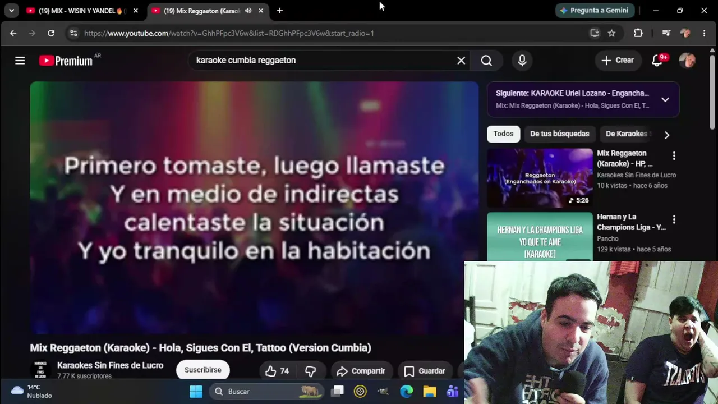Open the Hernan y La Champions Liga thumbnail
718x404 pixels.
coord(540,237)
